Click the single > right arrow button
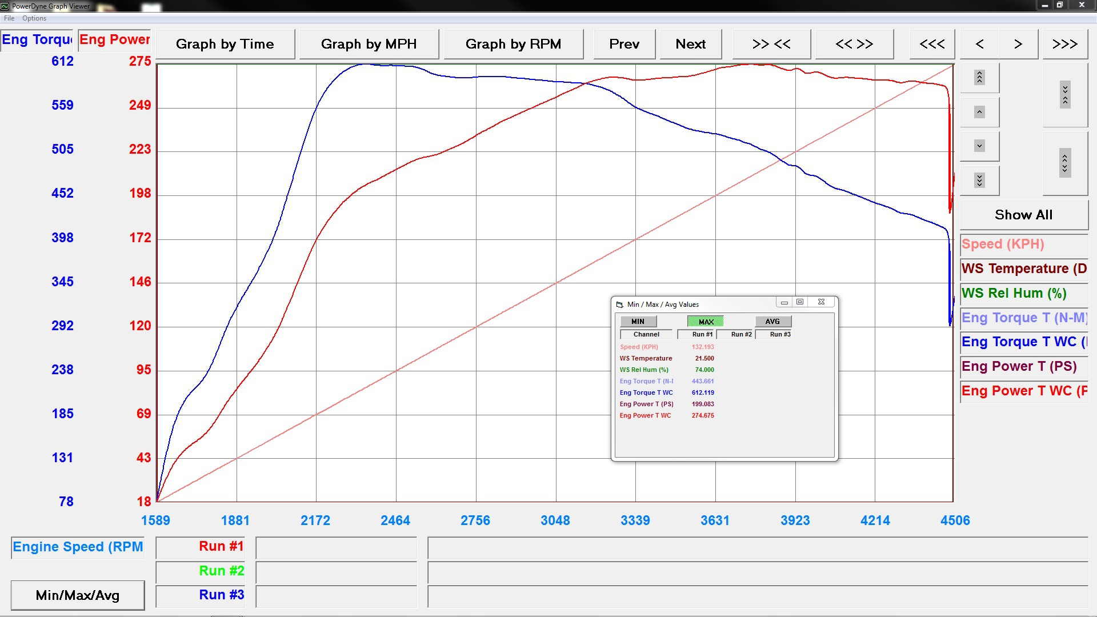Image resolution: width=1097 pixels, height=617 pixels. (x=1018, y=44)
